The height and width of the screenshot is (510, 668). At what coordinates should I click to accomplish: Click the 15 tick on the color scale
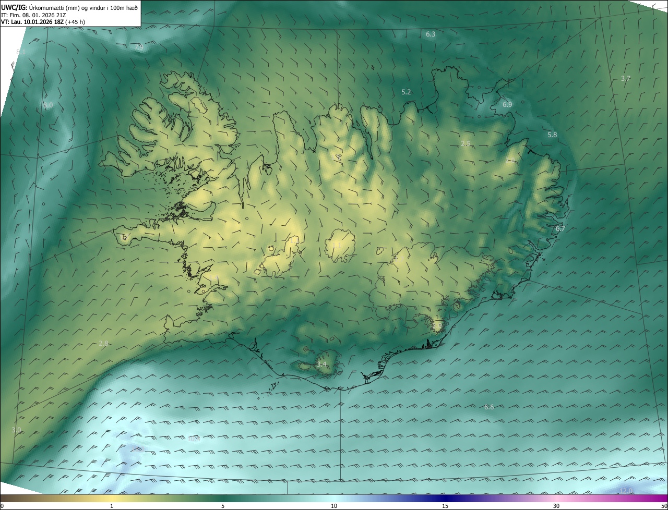coord(445,506)
